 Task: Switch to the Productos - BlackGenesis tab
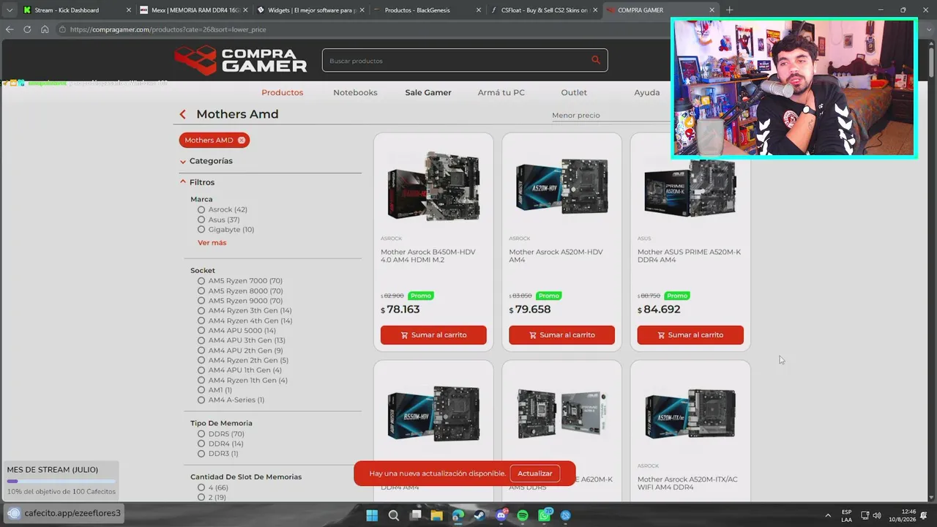428,10
